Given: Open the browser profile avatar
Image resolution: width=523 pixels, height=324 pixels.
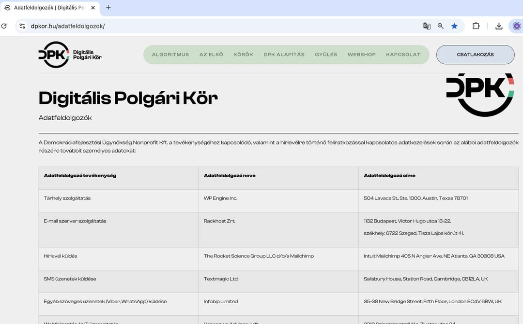Looking at the screenshot, I should pyautogui.click(x=517, y=26).
